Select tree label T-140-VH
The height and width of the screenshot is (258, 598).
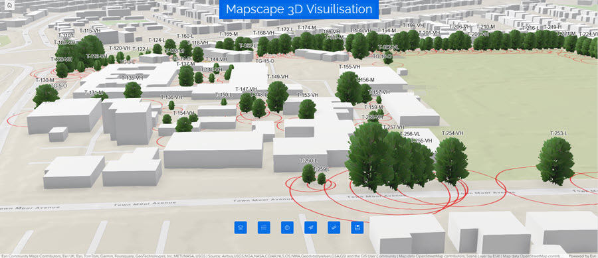(x=212, y=70)
